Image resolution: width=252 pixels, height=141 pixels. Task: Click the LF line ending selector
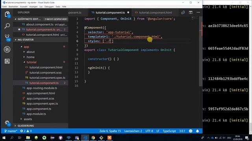point(158,131)
